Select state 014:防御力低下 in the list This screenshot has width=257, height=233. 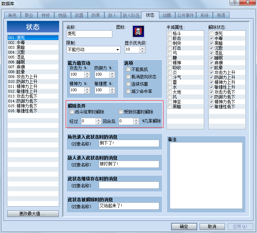point(33,101)
